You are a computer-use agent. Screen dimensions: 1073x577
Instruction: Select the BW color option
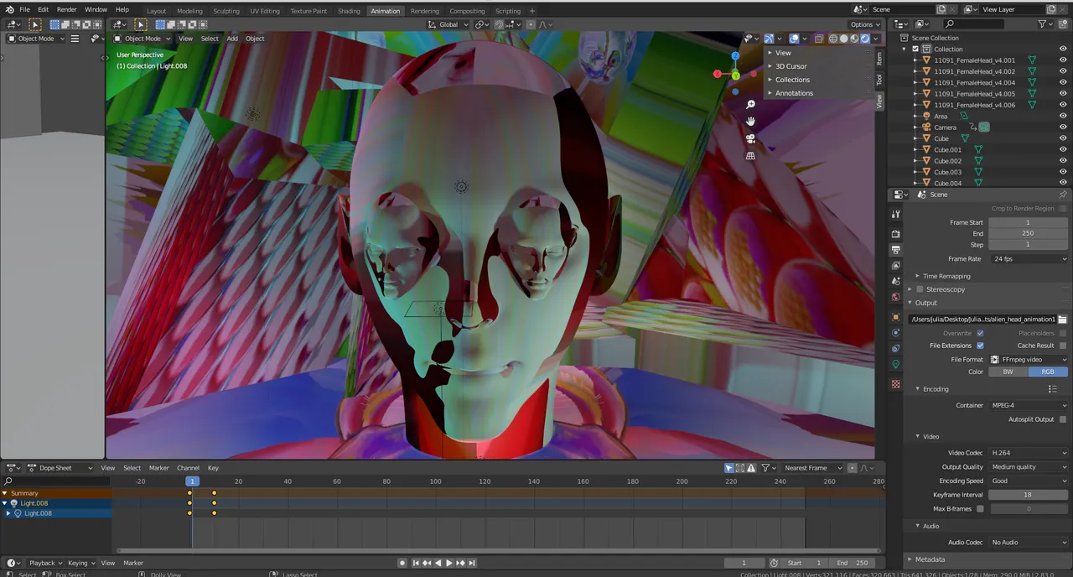(x=1008, y=372)
